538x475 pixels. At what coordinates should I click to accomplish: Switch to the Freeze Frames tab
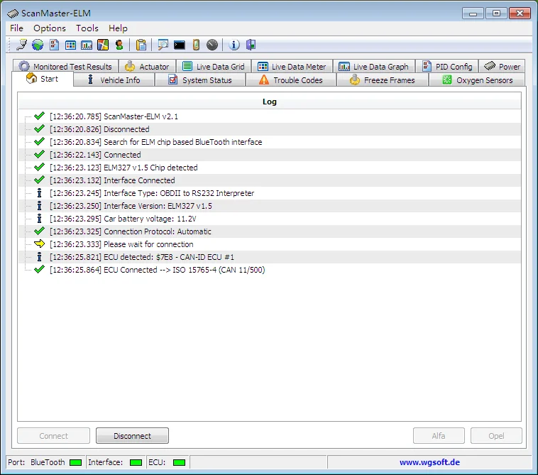tap(383, 80)
